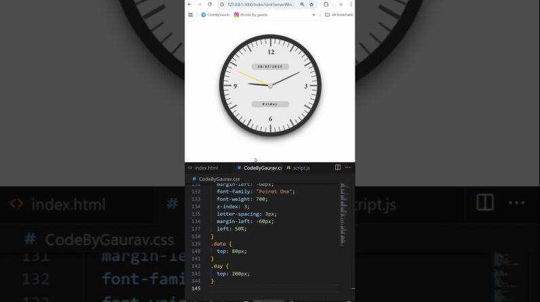This screenshot has width=540, height=302.
Task: Click the browser back arrow
Action: tap(189, 5)
